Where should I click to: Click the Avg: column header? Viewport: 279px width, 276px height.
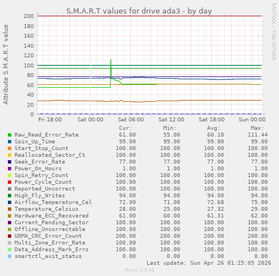[x=213, y=128]
